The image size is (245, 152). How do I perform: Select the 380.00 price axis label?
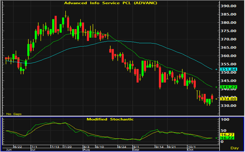point(228,22)
